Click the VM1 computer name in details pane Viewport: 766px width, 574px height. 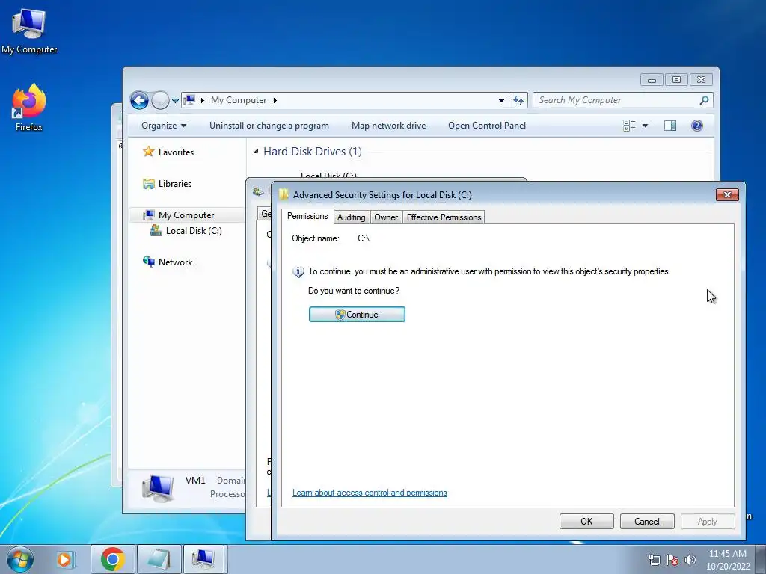coord(195,481)
